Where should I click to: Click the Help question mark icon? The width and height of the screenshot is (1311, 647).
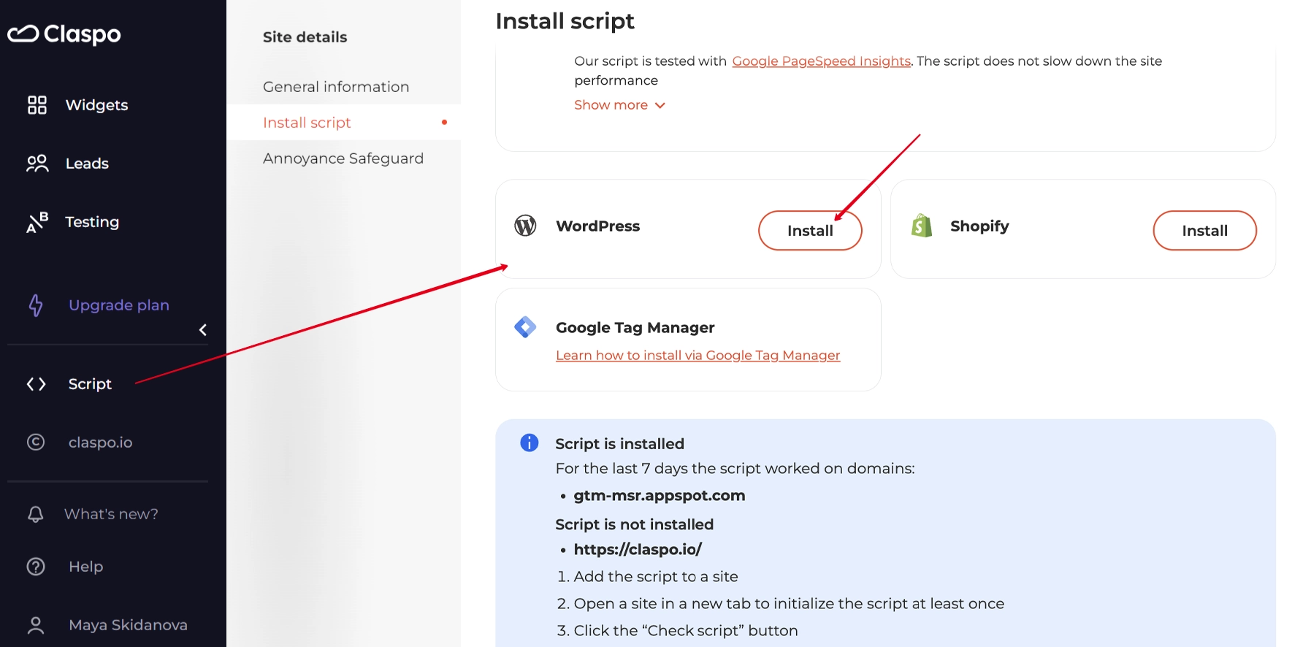tap(36, 567)
